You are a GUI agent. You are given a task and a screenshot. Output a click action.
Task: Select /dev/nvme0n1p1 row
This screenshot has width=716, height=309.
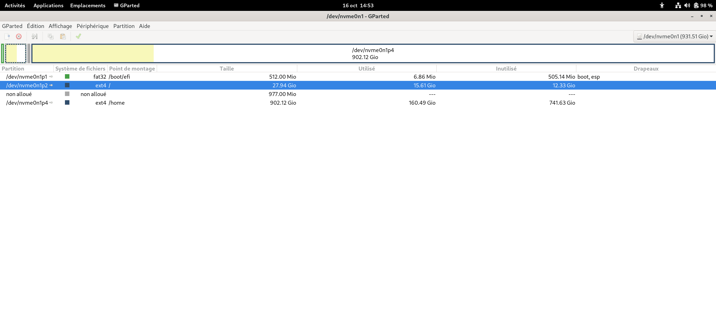[x=358, y=76]
